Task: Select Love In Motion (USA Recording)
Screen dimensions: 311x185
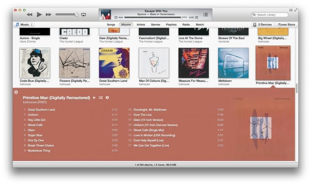Action: (176, 135)
